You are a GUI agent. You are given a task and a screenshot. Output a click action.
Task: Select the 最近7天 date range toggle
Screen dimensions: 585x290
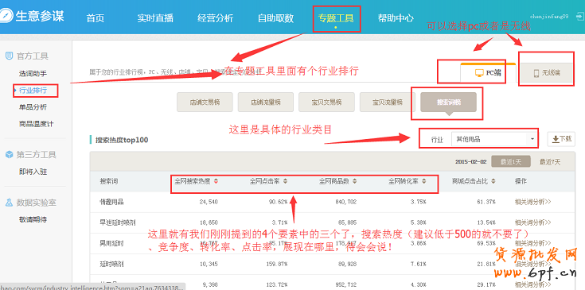(550, 162)
